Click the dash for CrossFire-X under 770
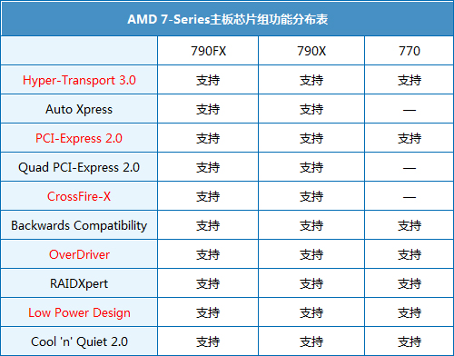454x356 pixels. click(x=410, y=197)
